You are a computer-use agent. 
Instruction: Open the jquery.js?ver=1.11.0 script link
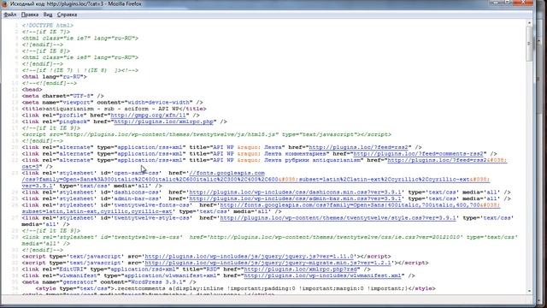click(x=249, y=257)
